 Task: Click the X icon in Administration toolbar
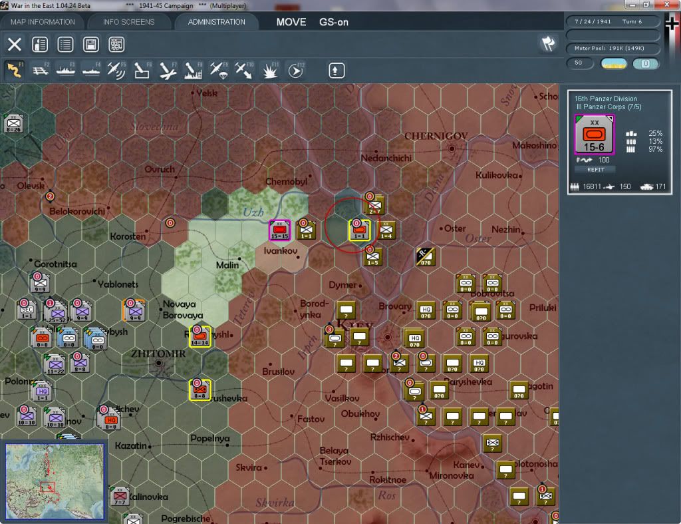pos(15,45)
